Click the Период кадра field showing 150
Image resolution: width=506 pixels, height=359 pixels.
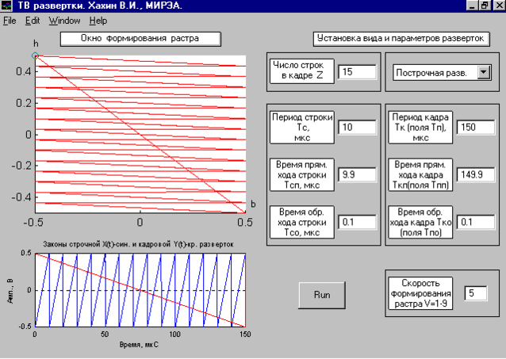click(x=476, y=127)
